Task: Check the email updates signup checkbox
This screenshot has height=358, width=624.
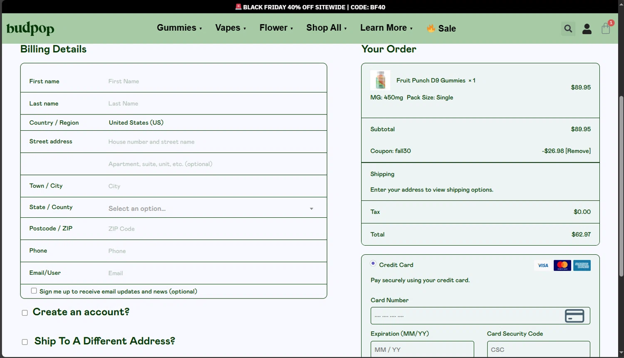Action: (x=34, y=291)
